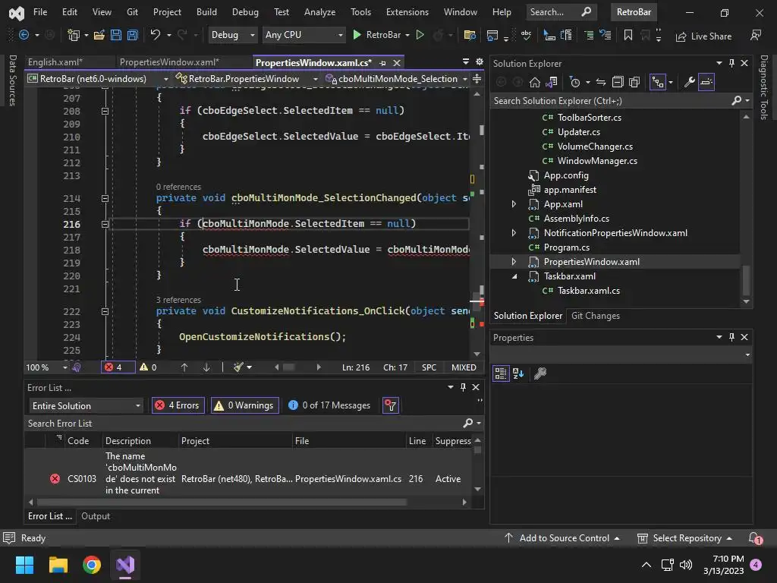
Task: Click in the Search Error List field
Action: click(243, 424)
